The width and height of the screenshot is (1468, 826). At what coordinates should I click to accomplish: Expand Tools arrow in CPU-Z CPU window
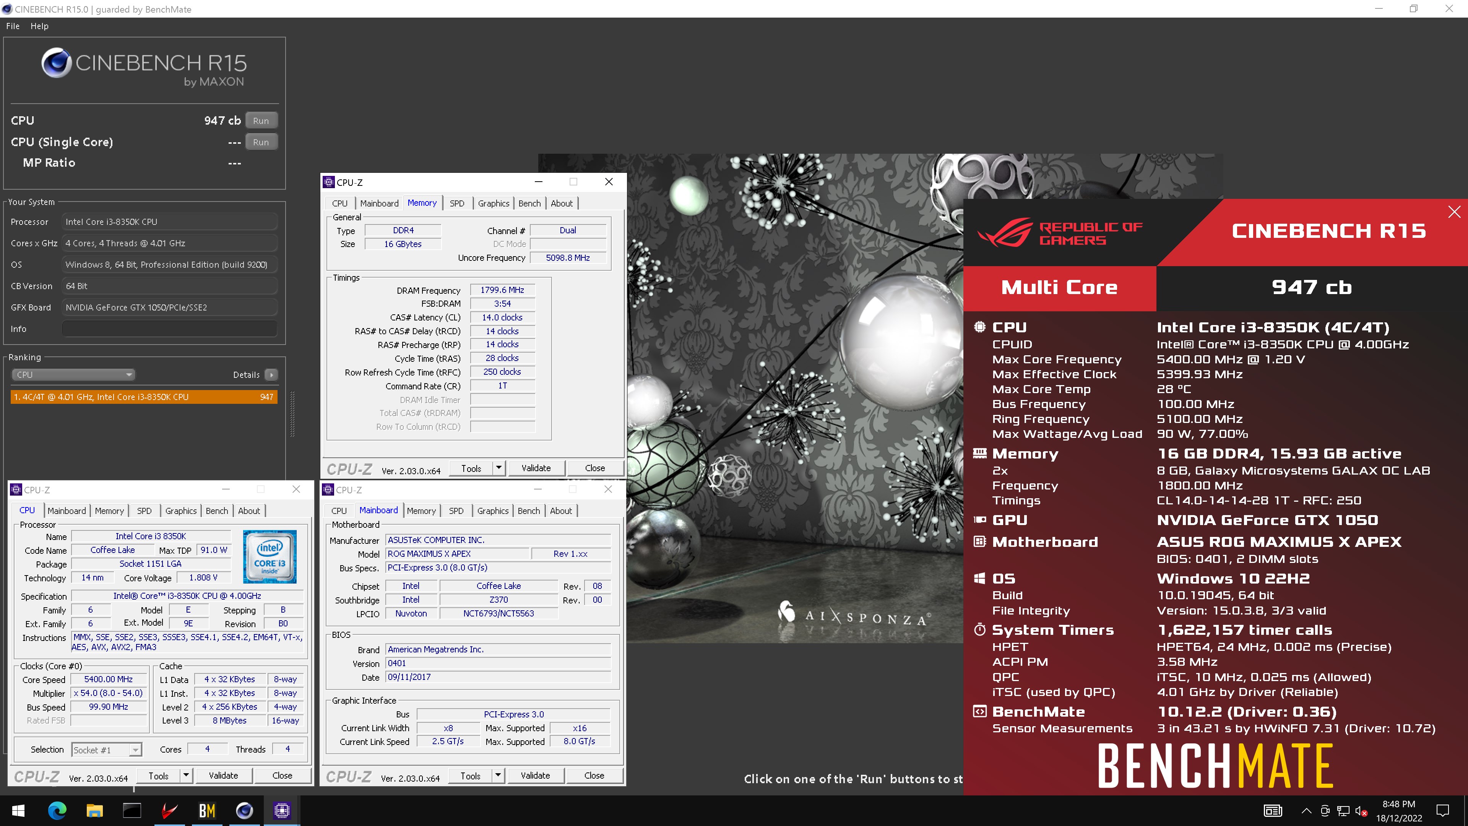[x=186, y=775]
